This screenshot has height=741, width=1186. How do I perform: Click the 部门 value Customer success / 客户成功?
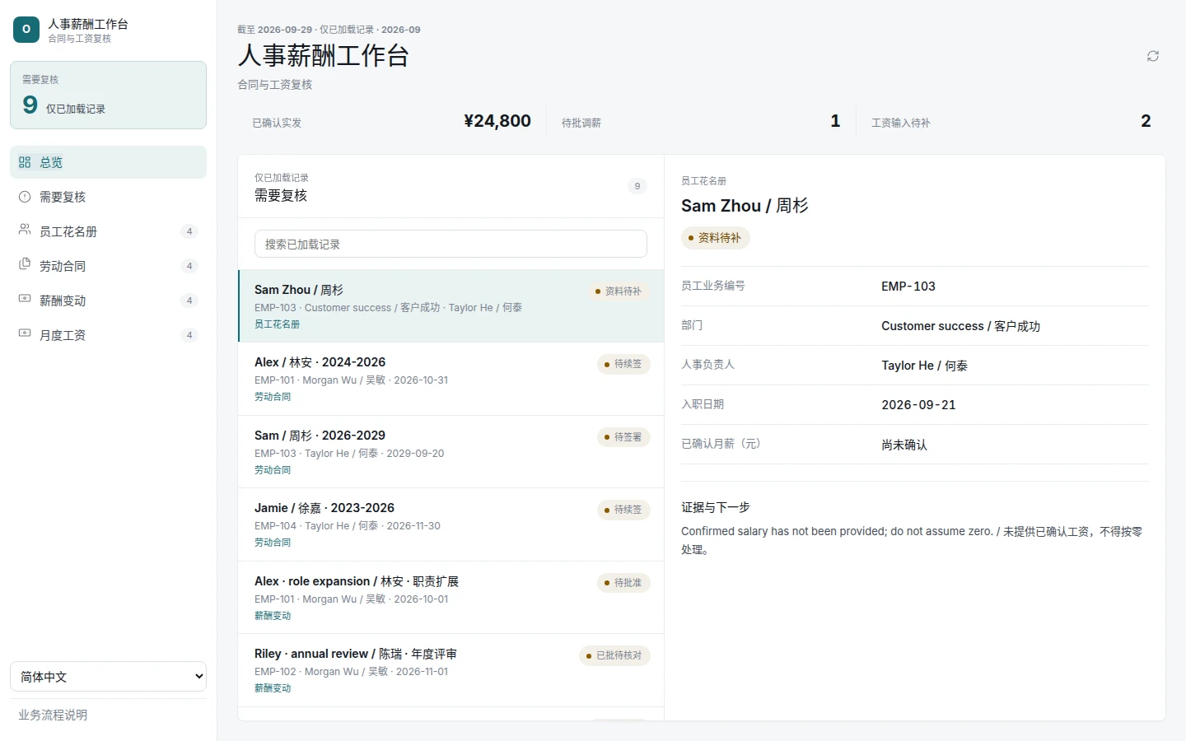click(960, 326)
